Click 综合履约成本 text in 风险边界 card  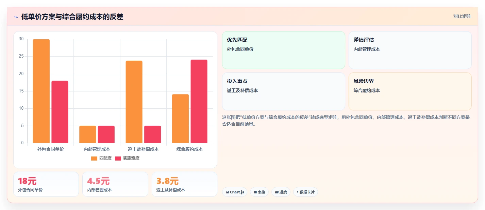(x=367, y=90)
